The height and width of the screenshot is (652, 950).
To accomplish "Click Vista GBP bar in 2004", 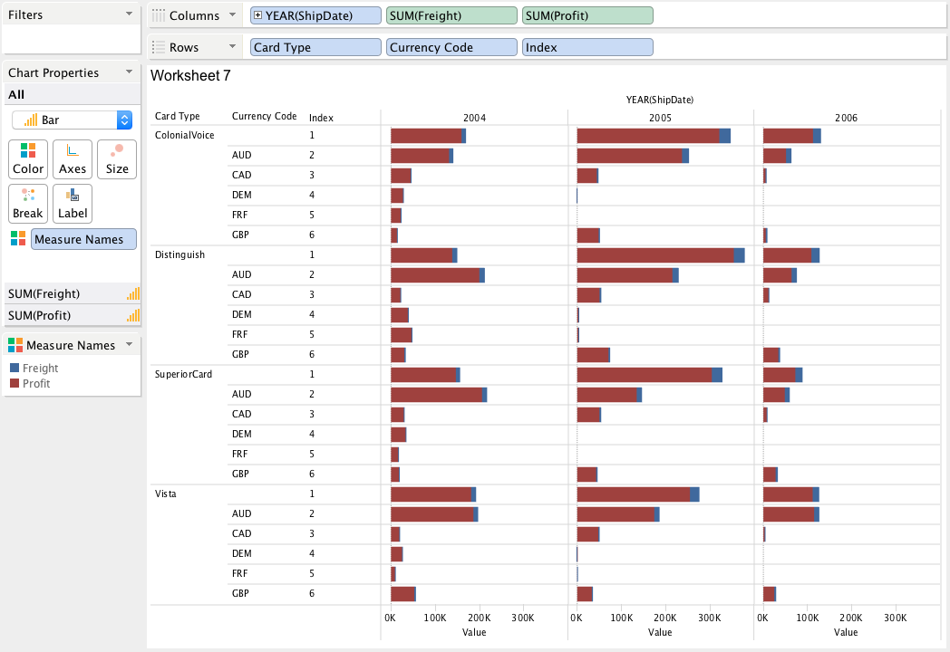I will click(x=402, y=594).
